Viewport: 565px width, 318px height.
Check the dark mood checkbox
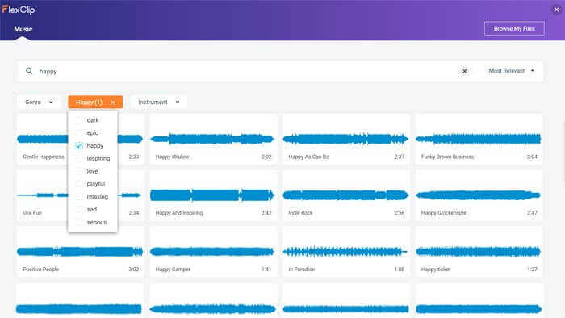[79, 120]
